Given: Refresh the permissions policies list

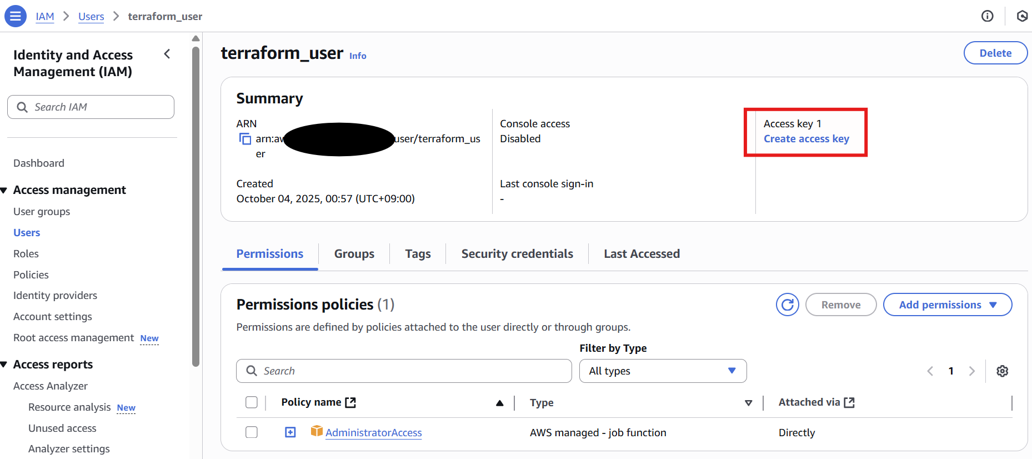Looking at the screenshot, I should 787,305.
